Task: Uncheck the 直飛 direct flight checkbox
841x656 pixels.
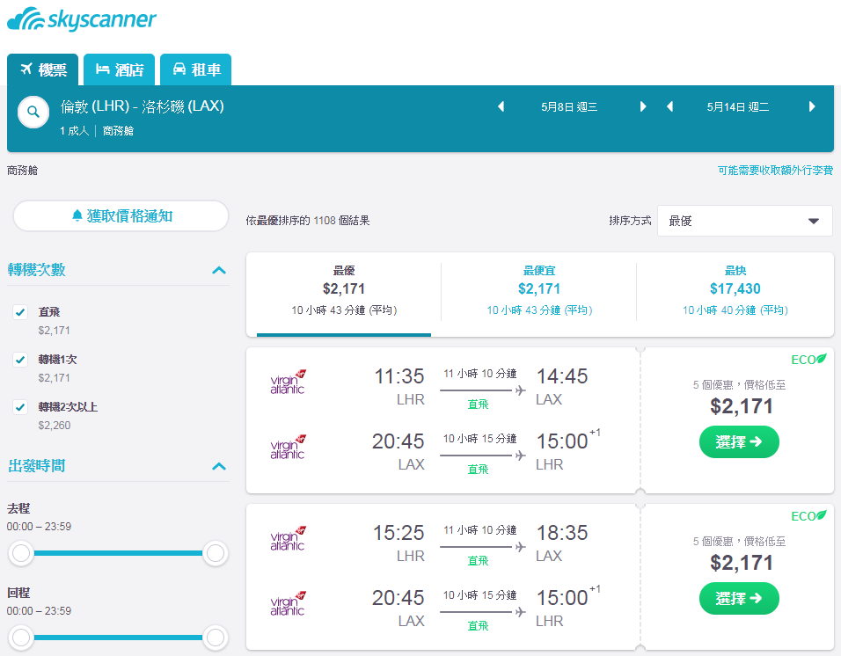Action: [x=20, y=312]
